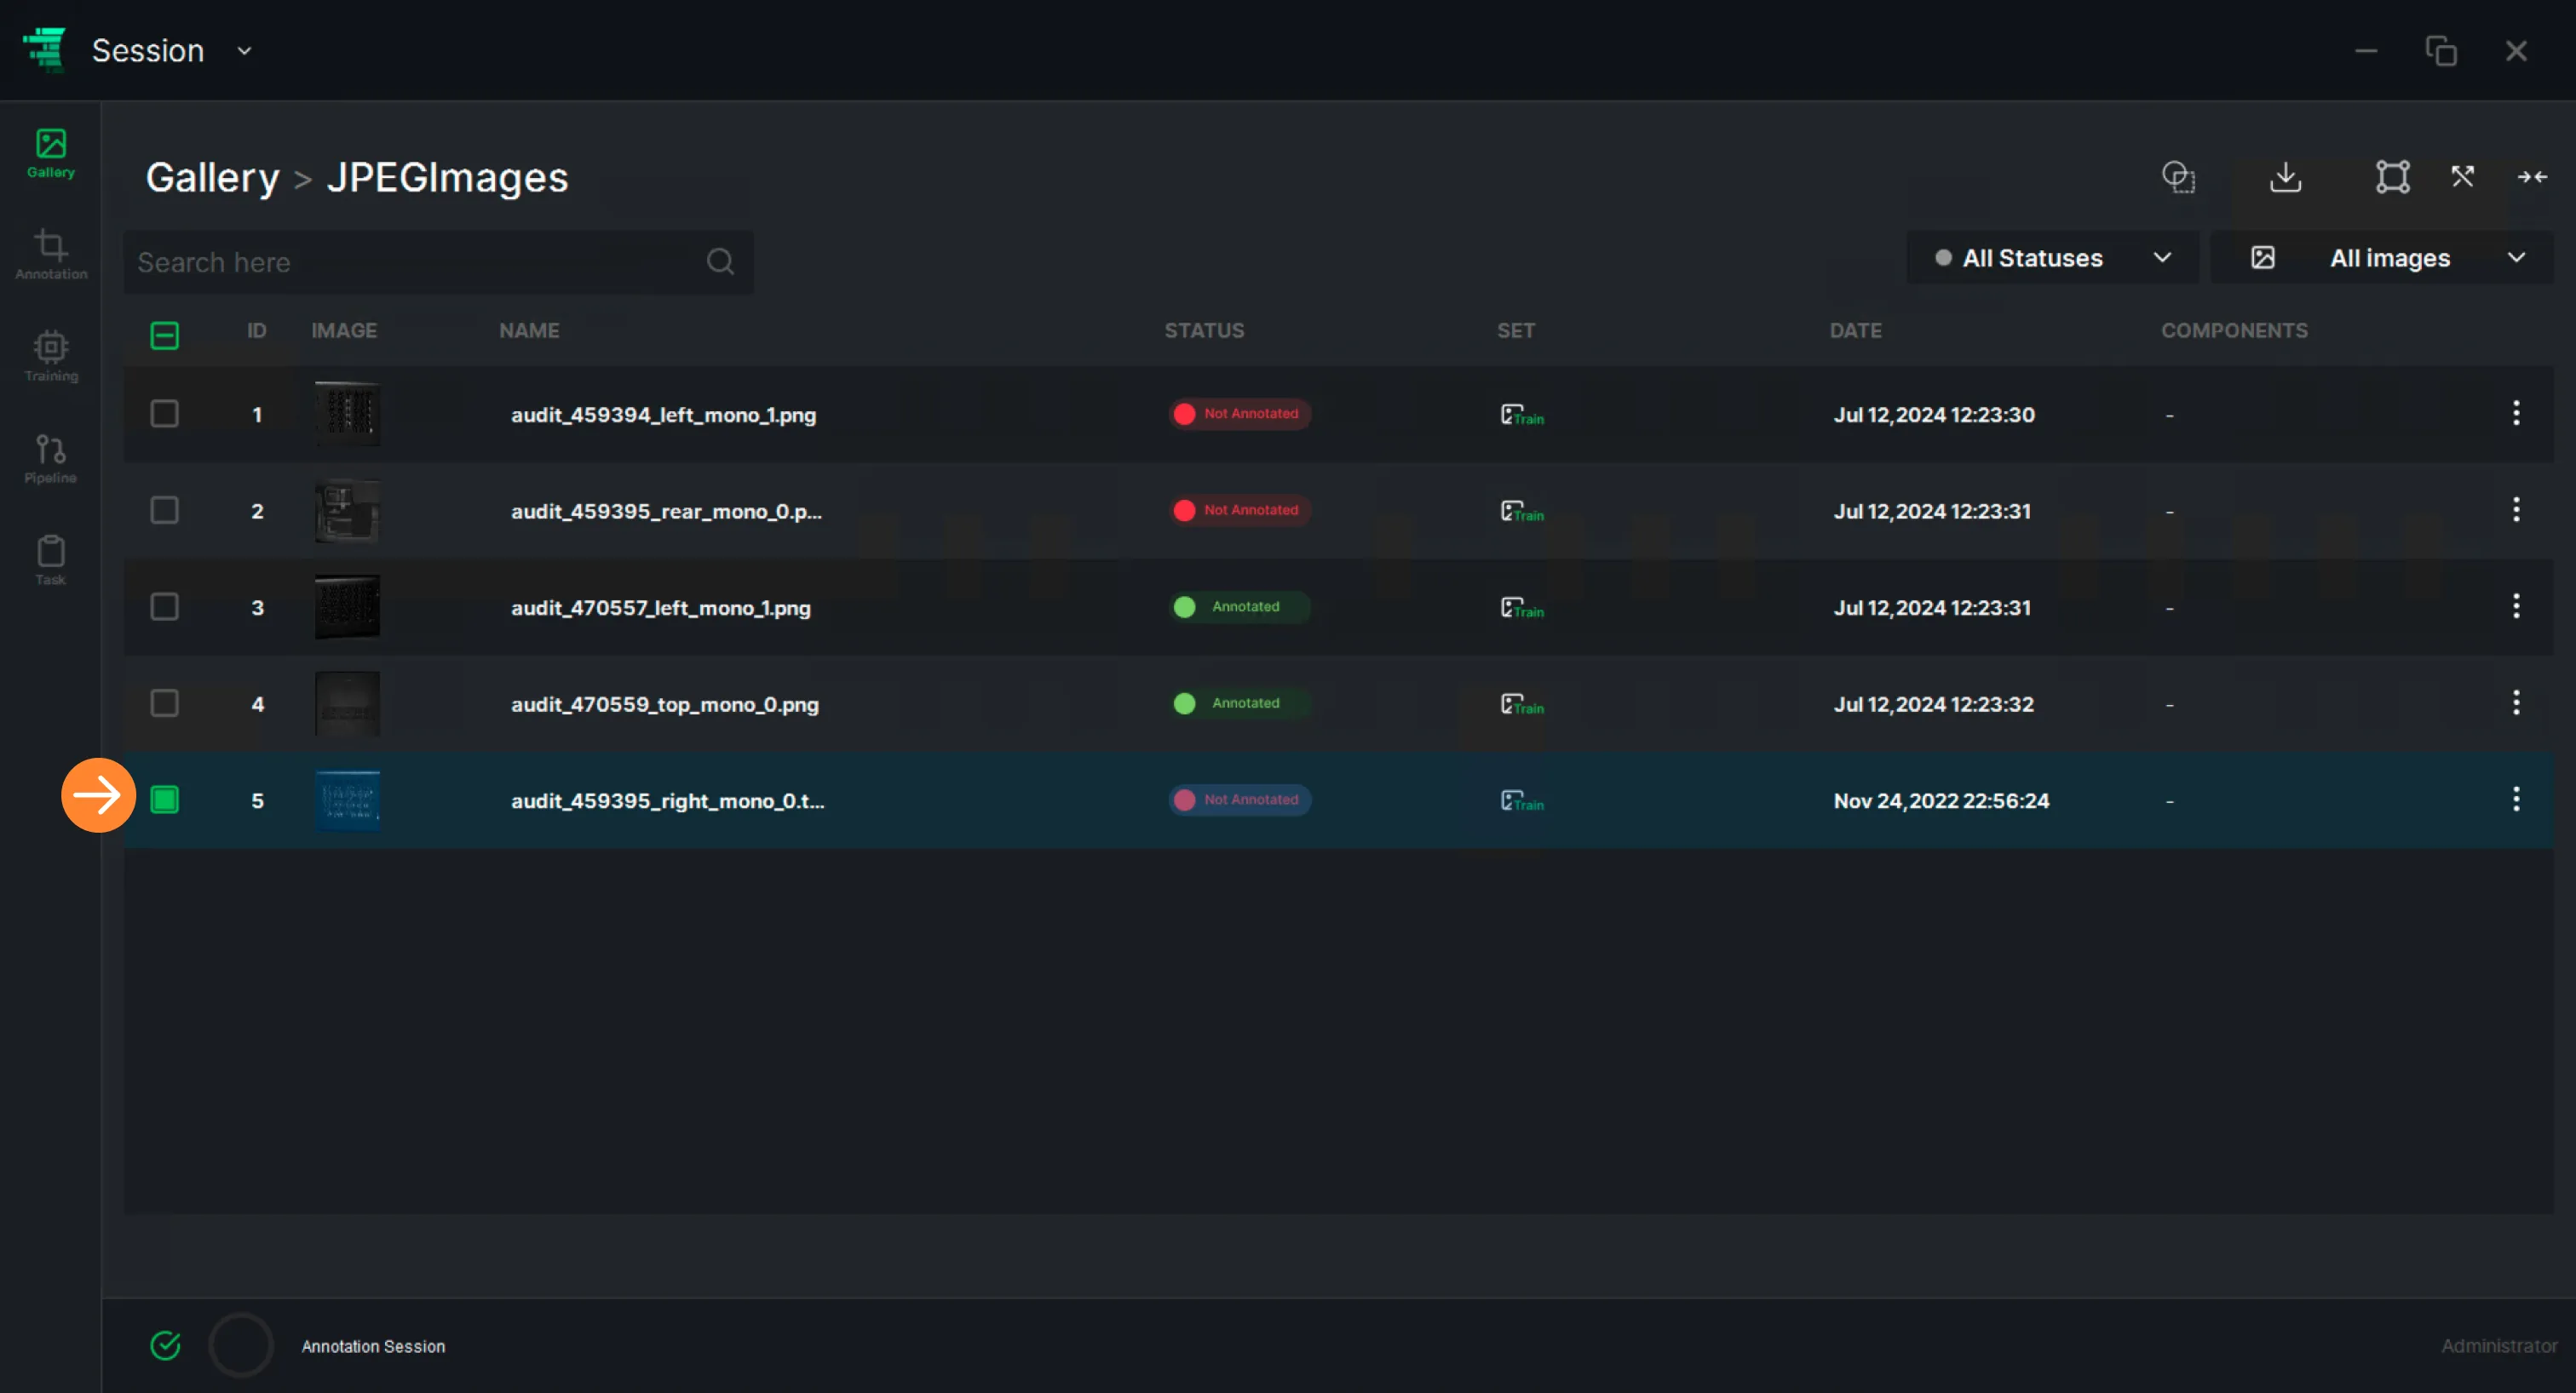Viewport: 2576px width, 1393px height.
Task: Open the Gallery tab in sidebar
Action: pos(51,153)
